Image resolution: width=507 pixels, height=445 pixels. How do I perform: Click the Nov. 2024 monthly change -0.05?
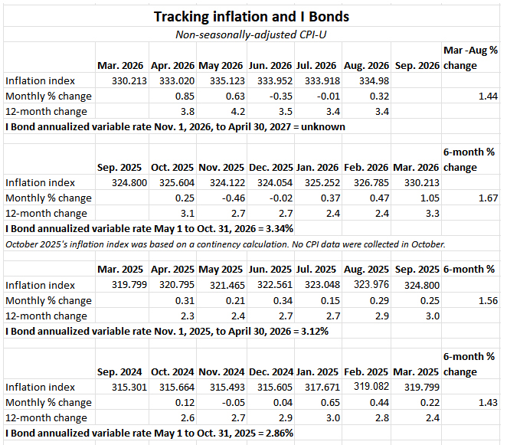tap(233, 403)
